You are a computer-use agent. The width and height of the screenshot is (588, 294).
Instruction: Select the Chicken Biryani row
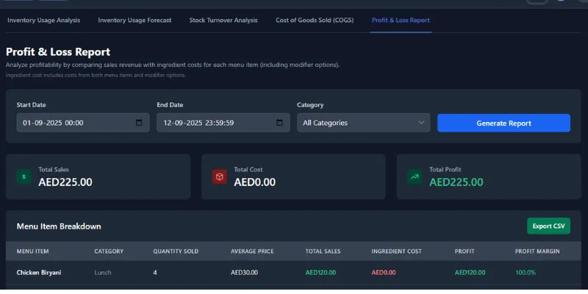[39, 273]
